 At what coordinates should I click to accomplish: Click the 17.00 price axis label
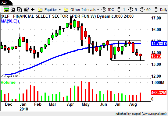click(156, 18)
